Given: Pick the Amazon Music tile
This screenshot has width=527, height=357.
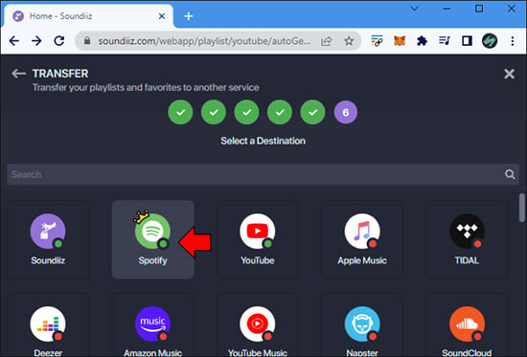Looking at the screenshot, I should click(x=153, y=325).
